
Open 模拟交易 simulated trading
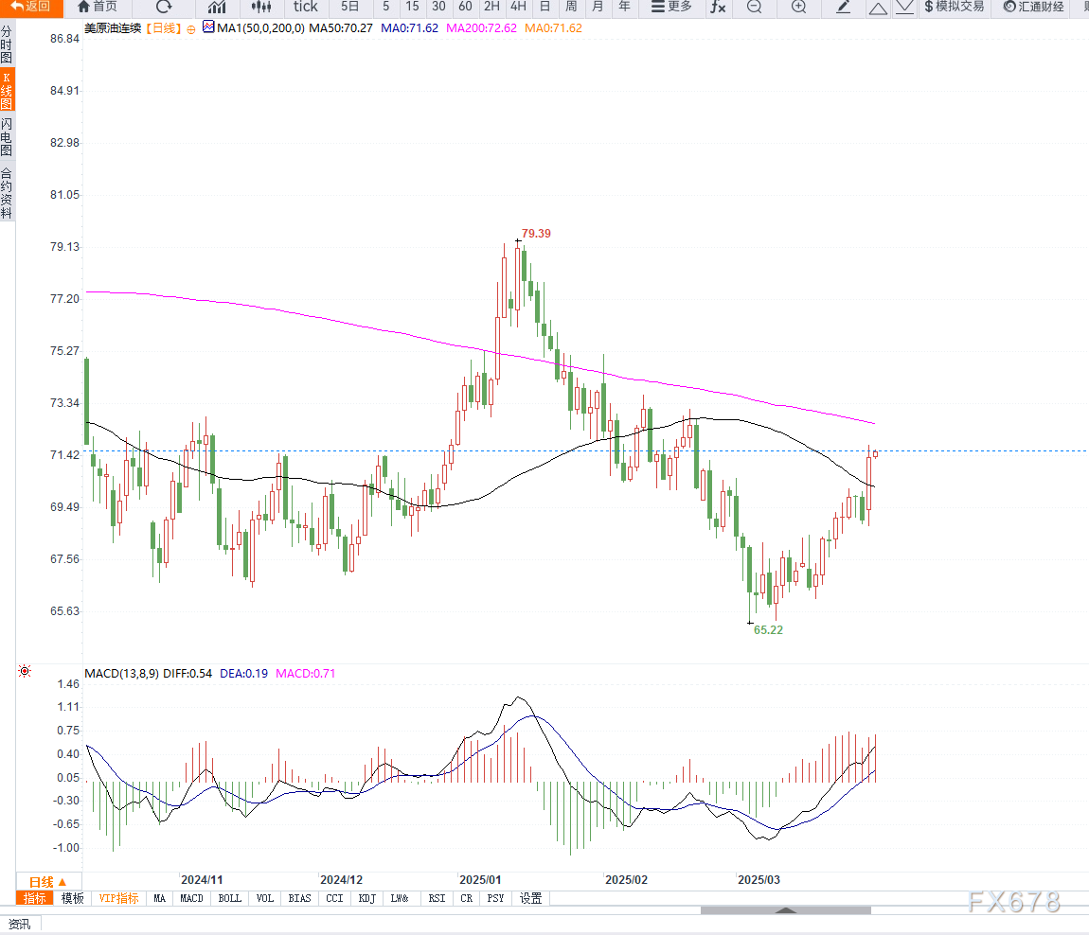[955, 7]
